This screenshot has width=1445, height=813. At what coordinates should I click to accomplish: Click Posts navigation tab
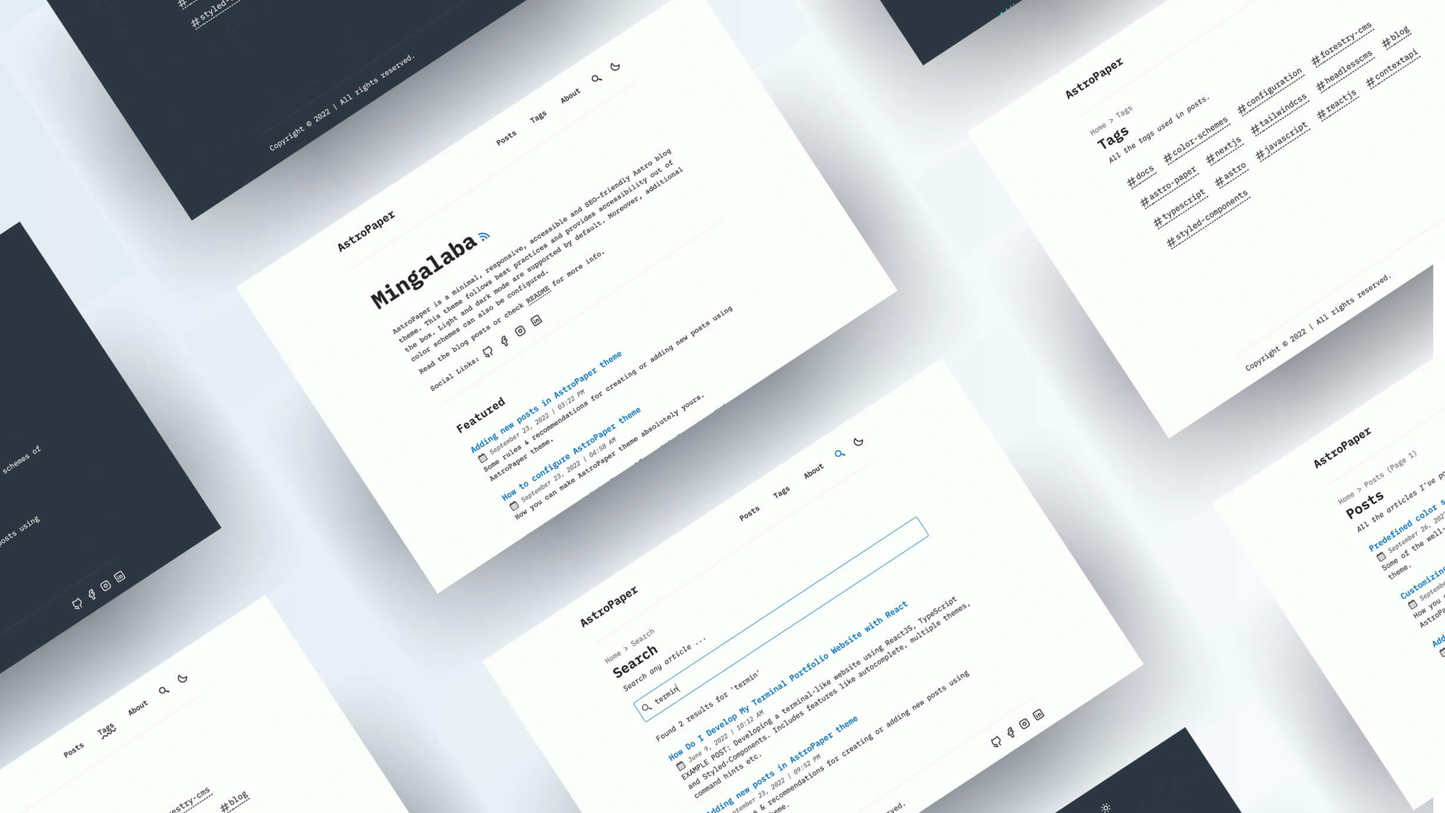[x=506, y=137]
